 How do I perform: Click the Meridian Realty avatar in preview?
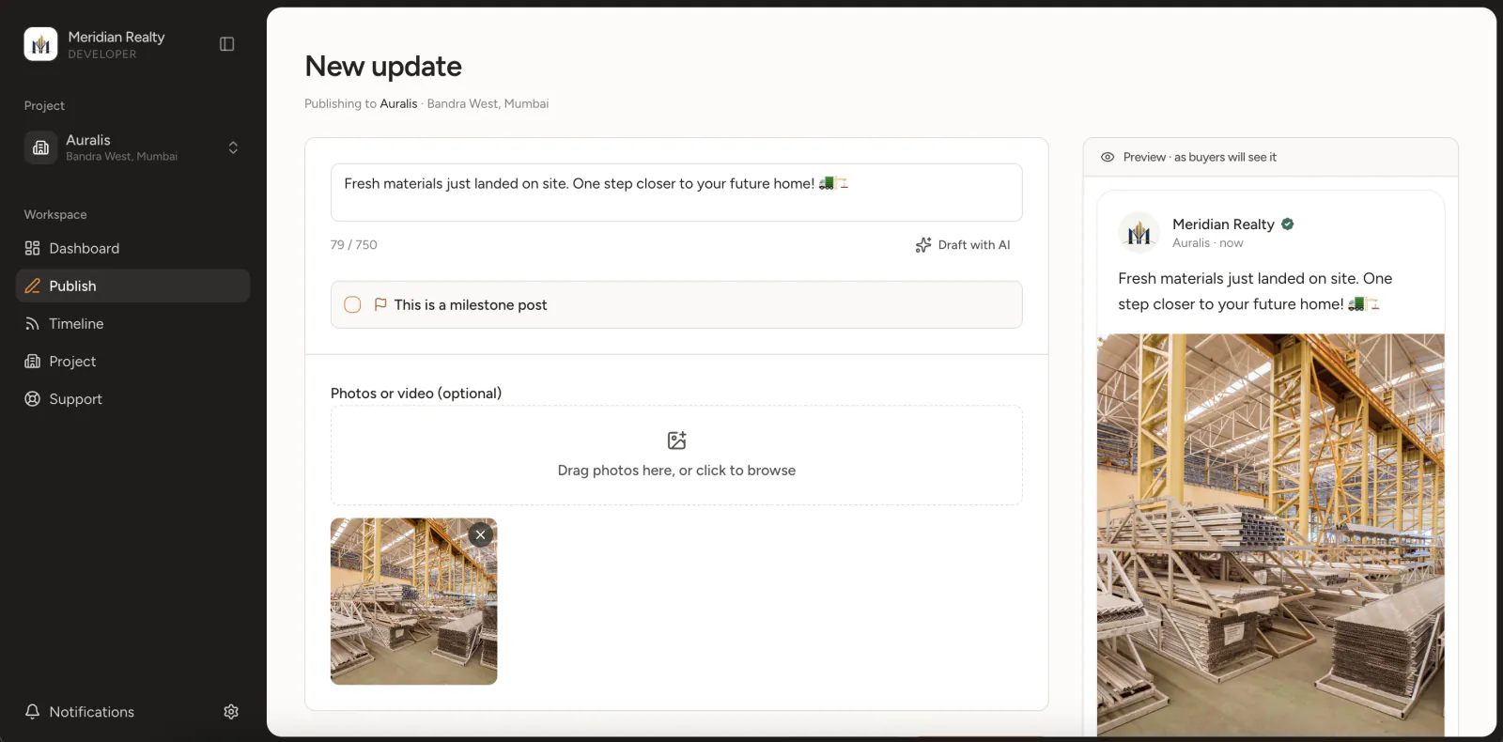(x=1139, y=232)
